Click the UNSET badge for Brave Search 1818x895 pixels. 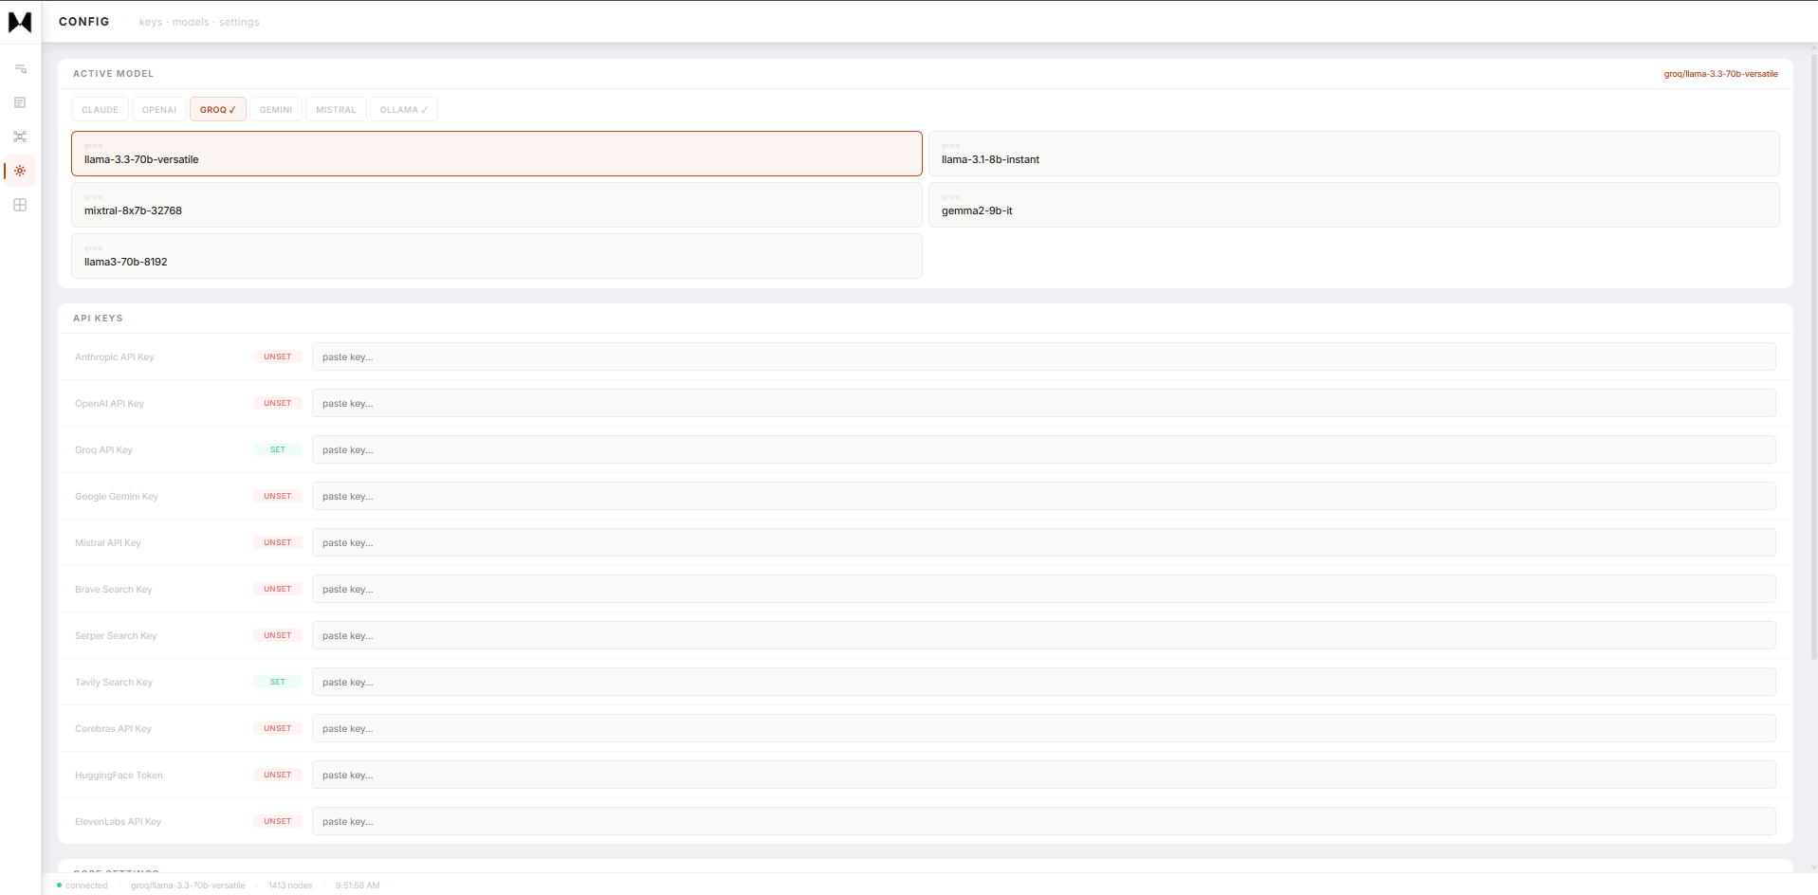tap(278, 589)
